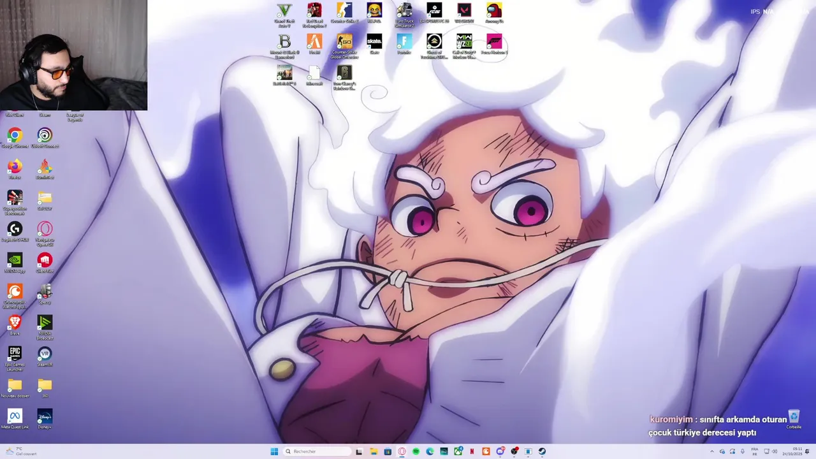
Task: Open Spotify from the taskbar
Action: tap(416, 451)
